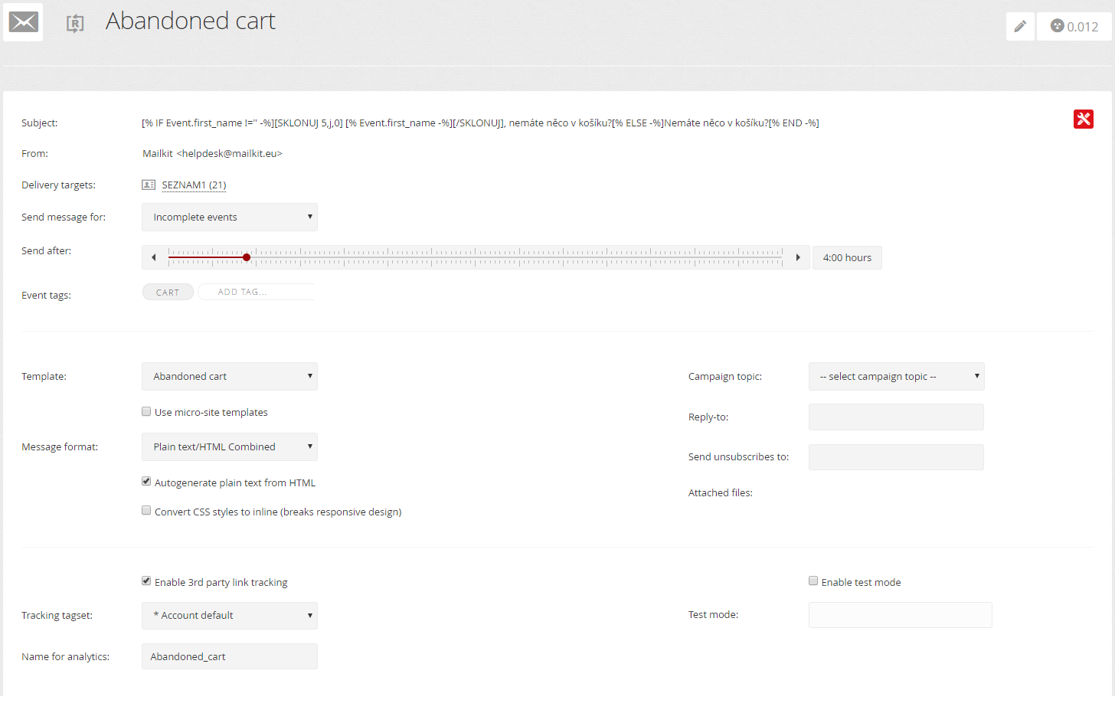Click the pencil edit icon

tap(1020, 27)
